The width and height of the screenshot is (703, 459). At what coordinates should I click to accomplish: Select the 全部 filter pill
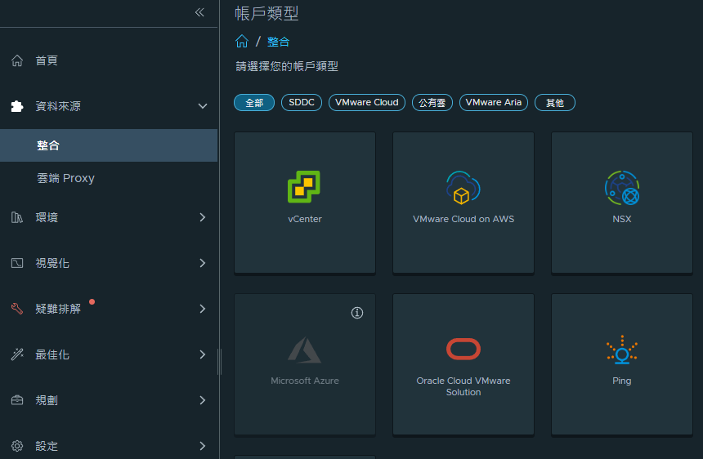[253, 103]
